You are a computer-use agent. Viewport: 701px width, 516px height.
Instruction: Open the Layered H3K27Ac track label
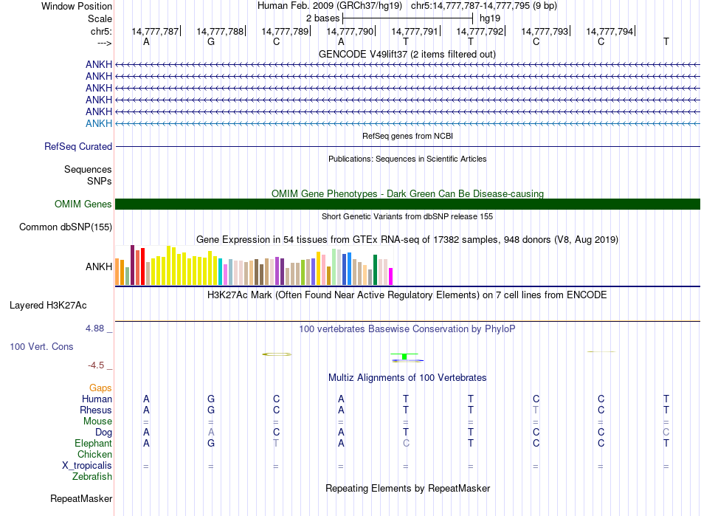(48, 305)
